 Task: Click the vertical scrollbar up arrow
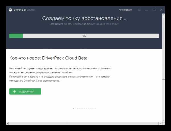(x=163, y=15)
